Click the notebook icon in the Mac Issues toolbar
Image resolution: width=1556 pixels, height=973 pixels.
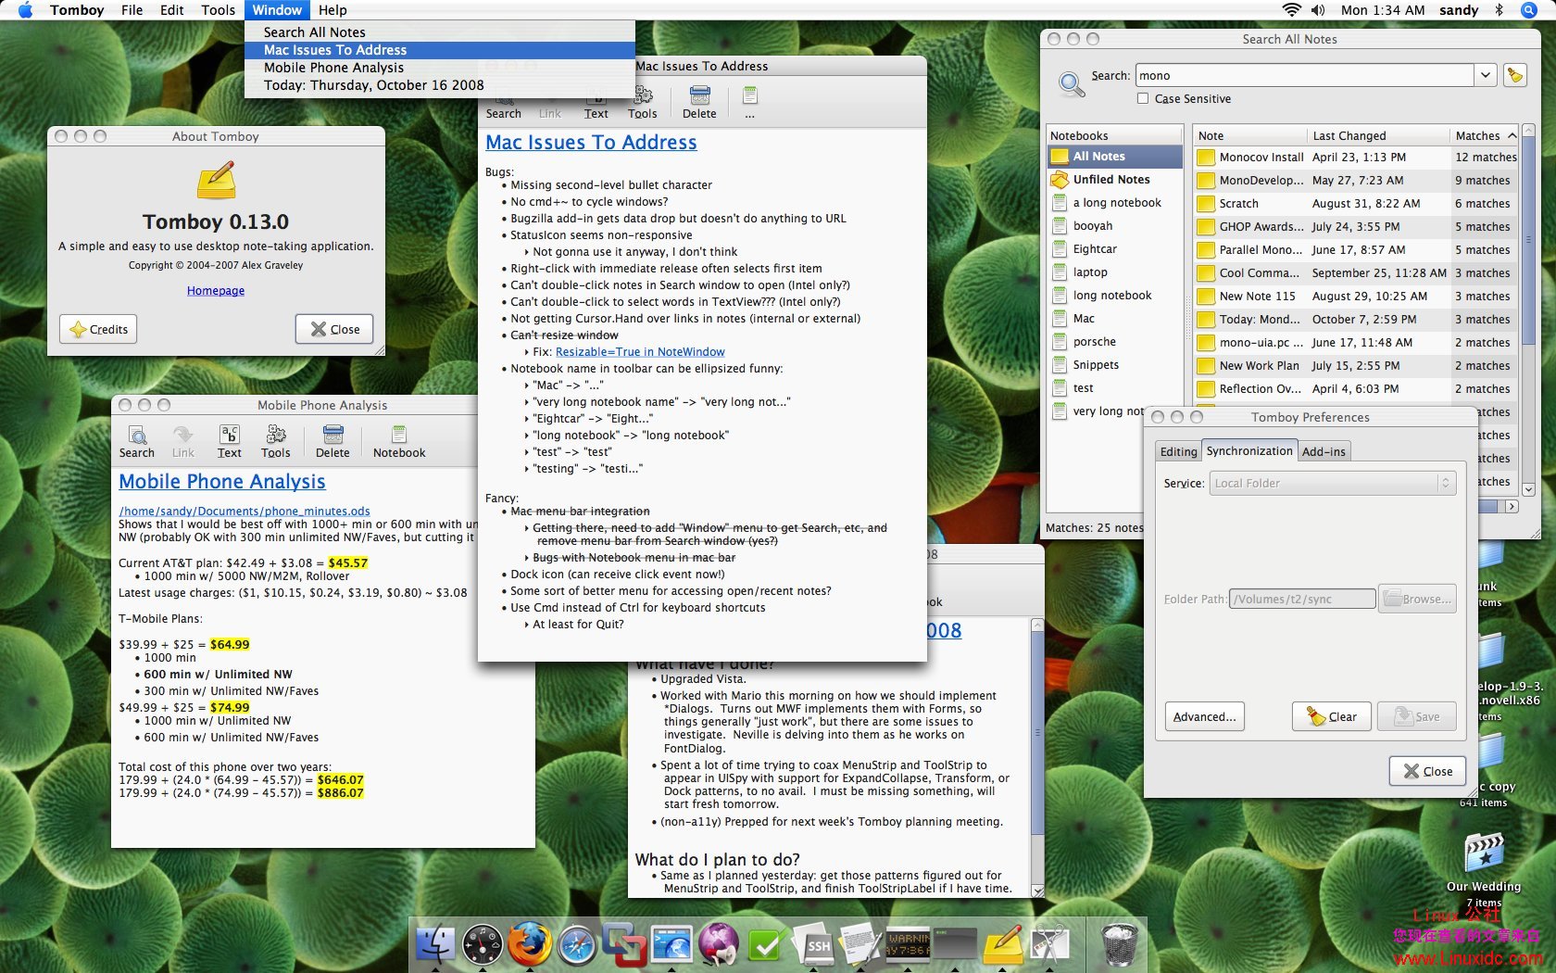point(750,102)
